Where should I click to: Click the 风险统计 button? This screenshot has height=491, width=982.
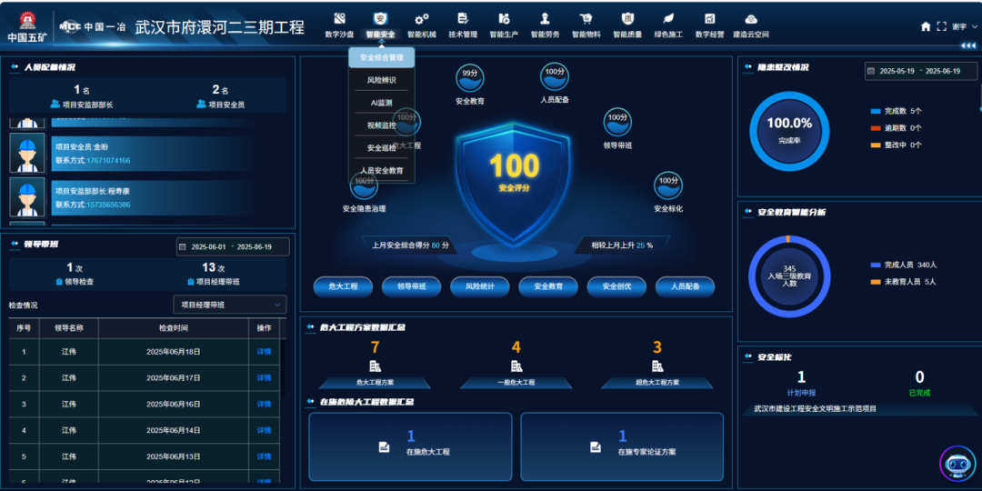pos(480,286)
